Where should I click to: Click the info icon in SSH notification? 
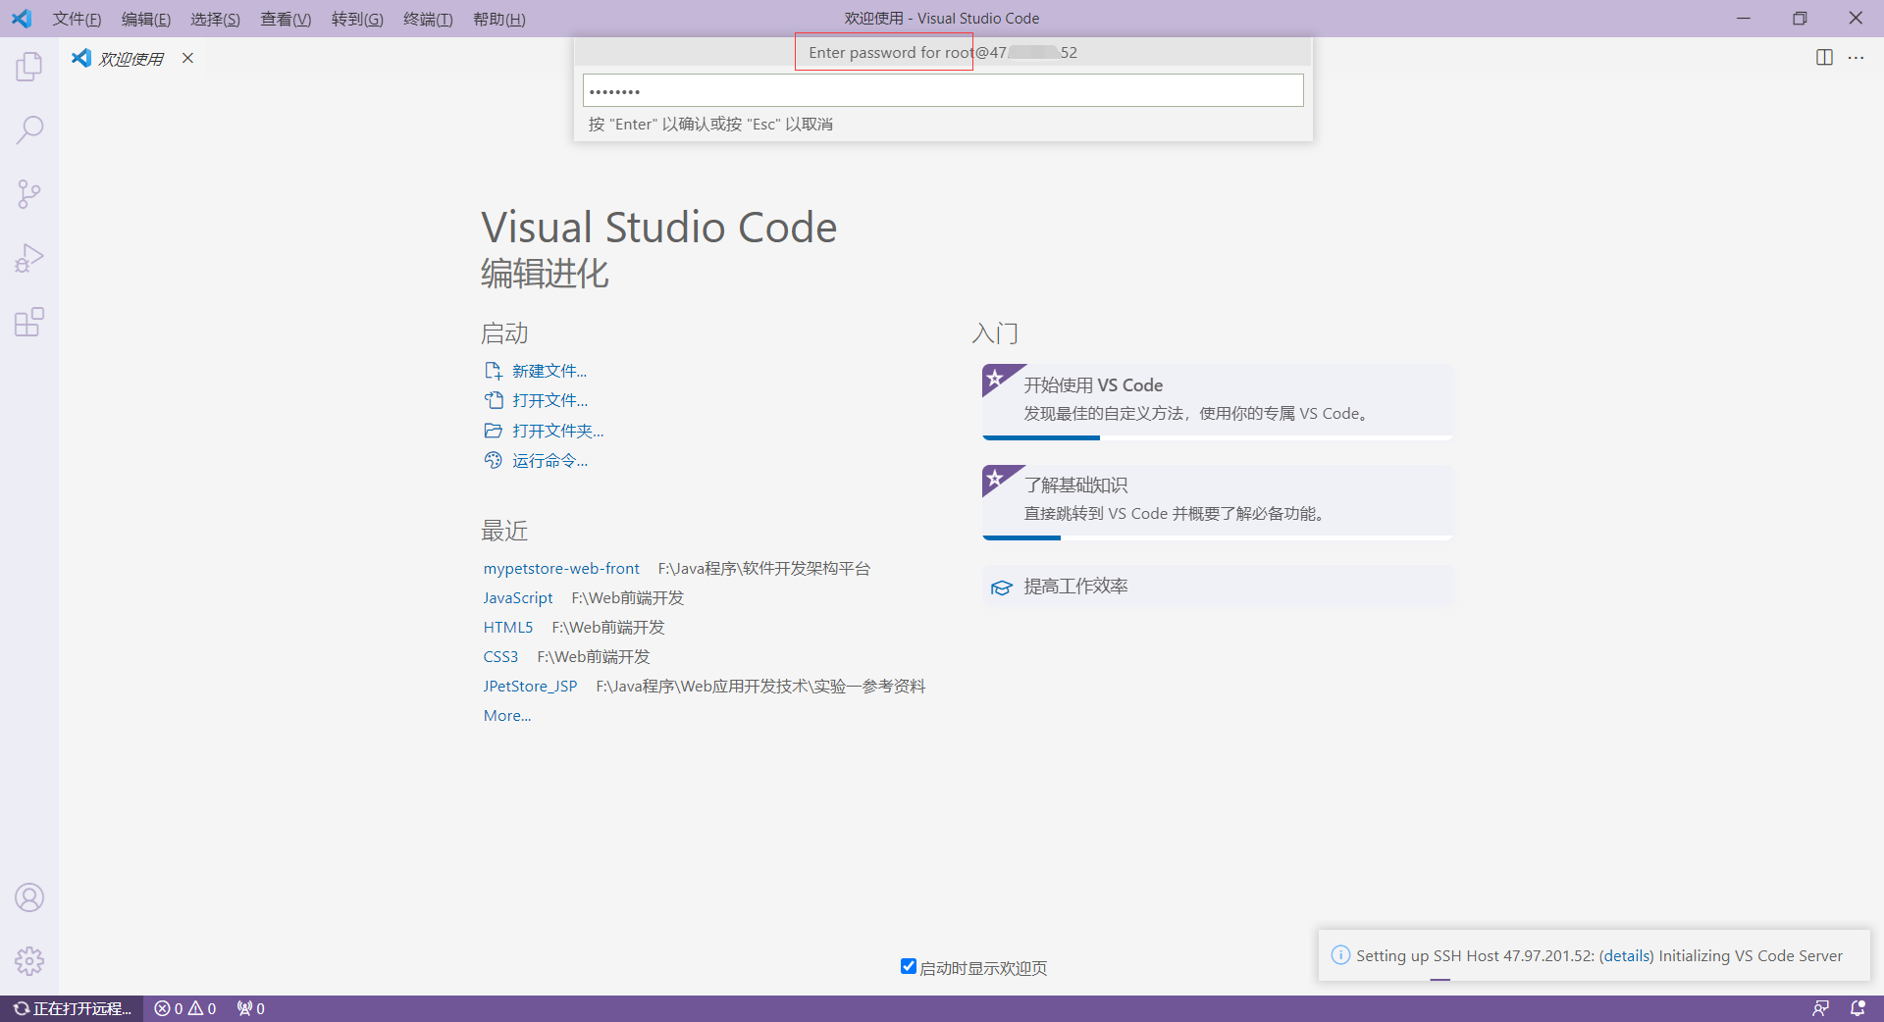tap(1340, 955)
